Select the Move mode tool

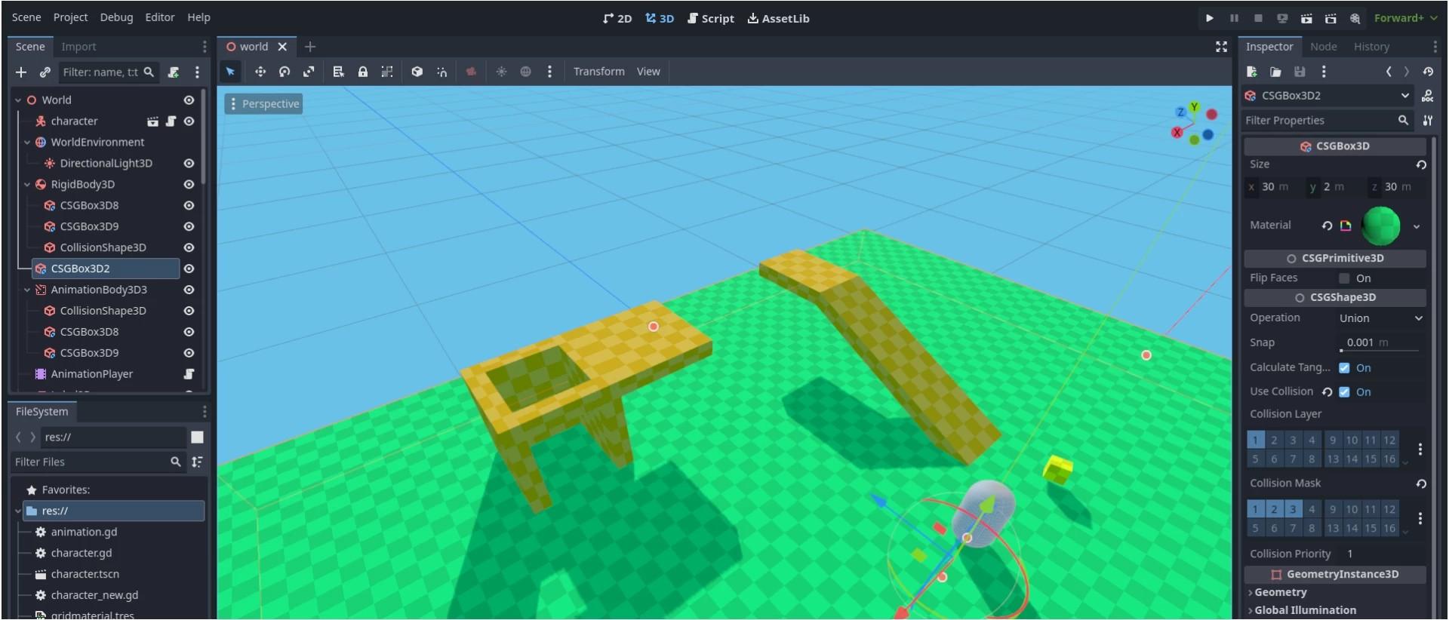pyautogui.click(x=260, y=72)
